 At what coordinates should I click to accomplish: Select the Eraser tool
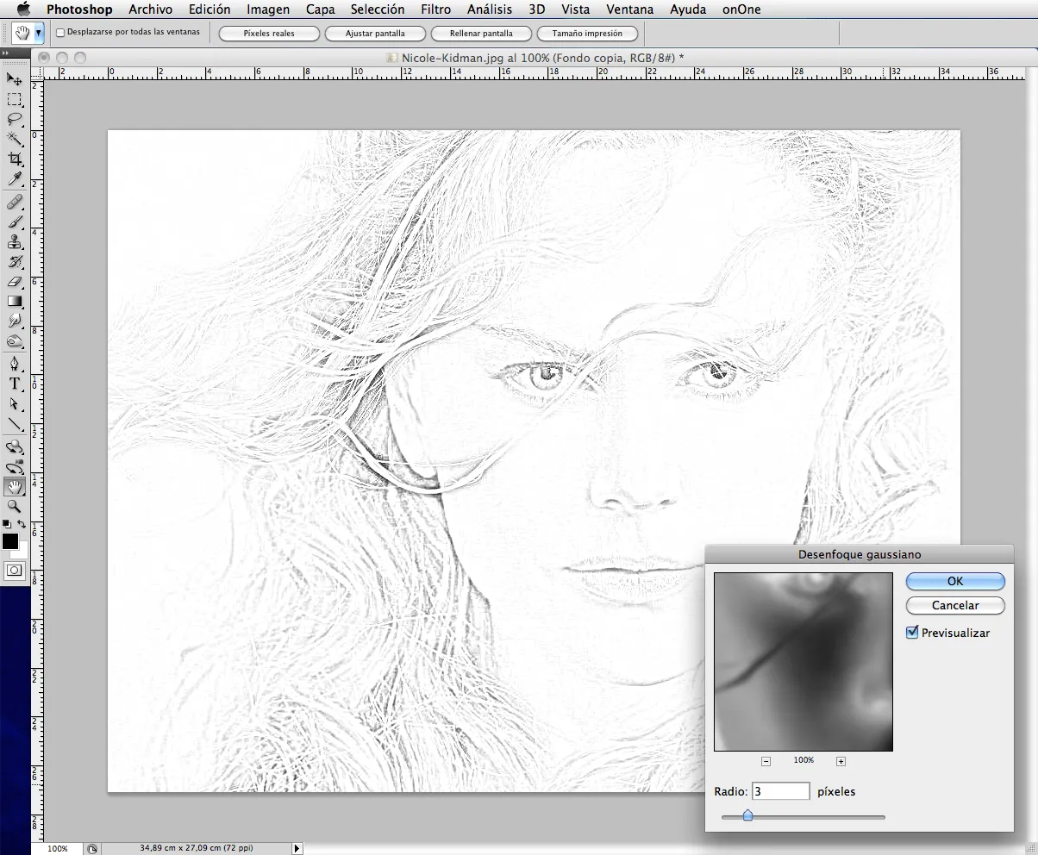pyautogui.click(x=15, y=281)
